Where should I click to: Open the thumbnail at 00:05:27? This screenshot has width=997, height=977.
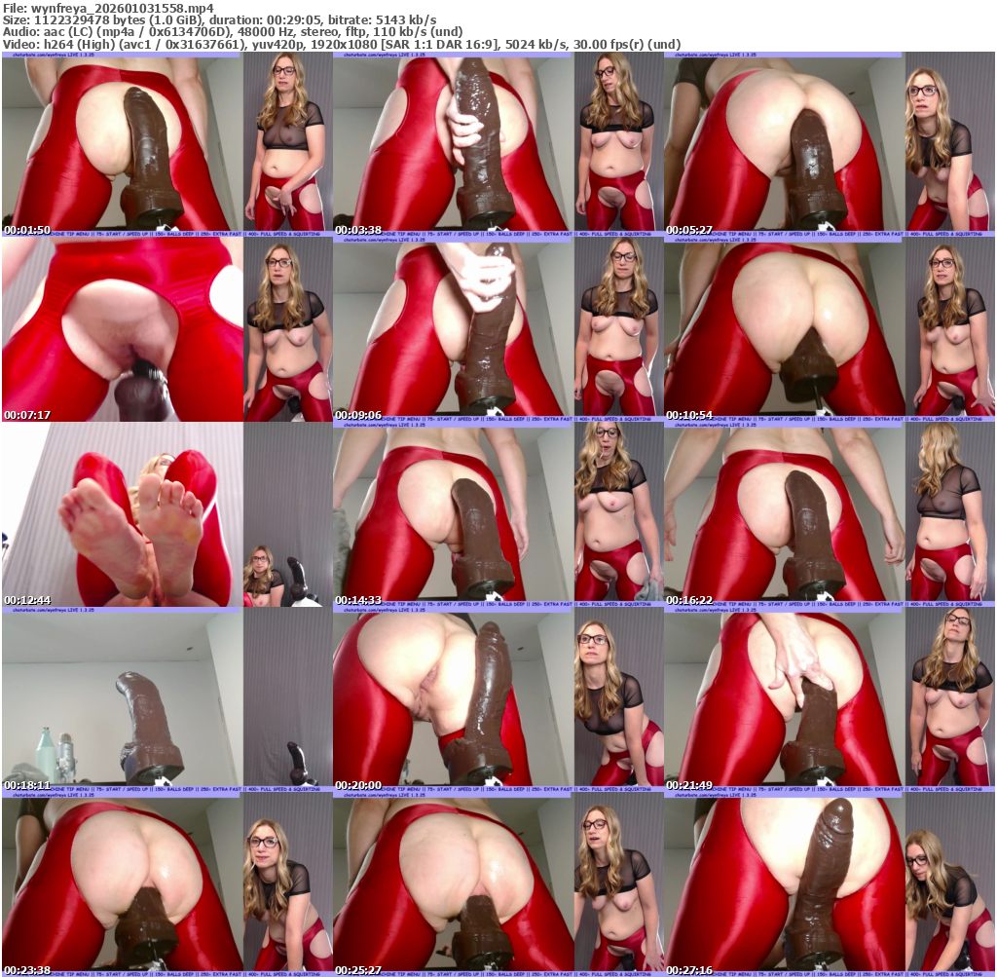point(829,144)
